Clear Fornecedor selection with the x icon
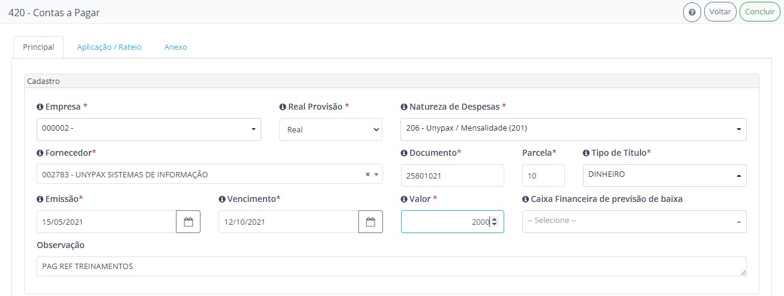 click(368, 174)
